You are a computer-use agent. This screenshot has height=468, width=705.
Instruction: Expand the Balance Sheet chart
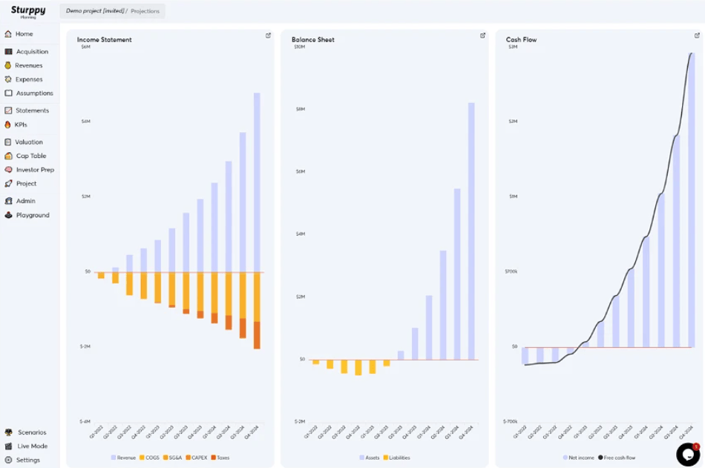click(483, 36)
